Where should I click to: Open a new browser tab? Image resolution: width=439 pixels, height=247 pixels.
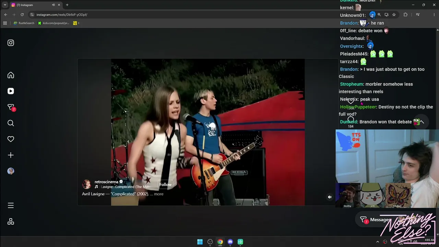click(x=67, y=5)
